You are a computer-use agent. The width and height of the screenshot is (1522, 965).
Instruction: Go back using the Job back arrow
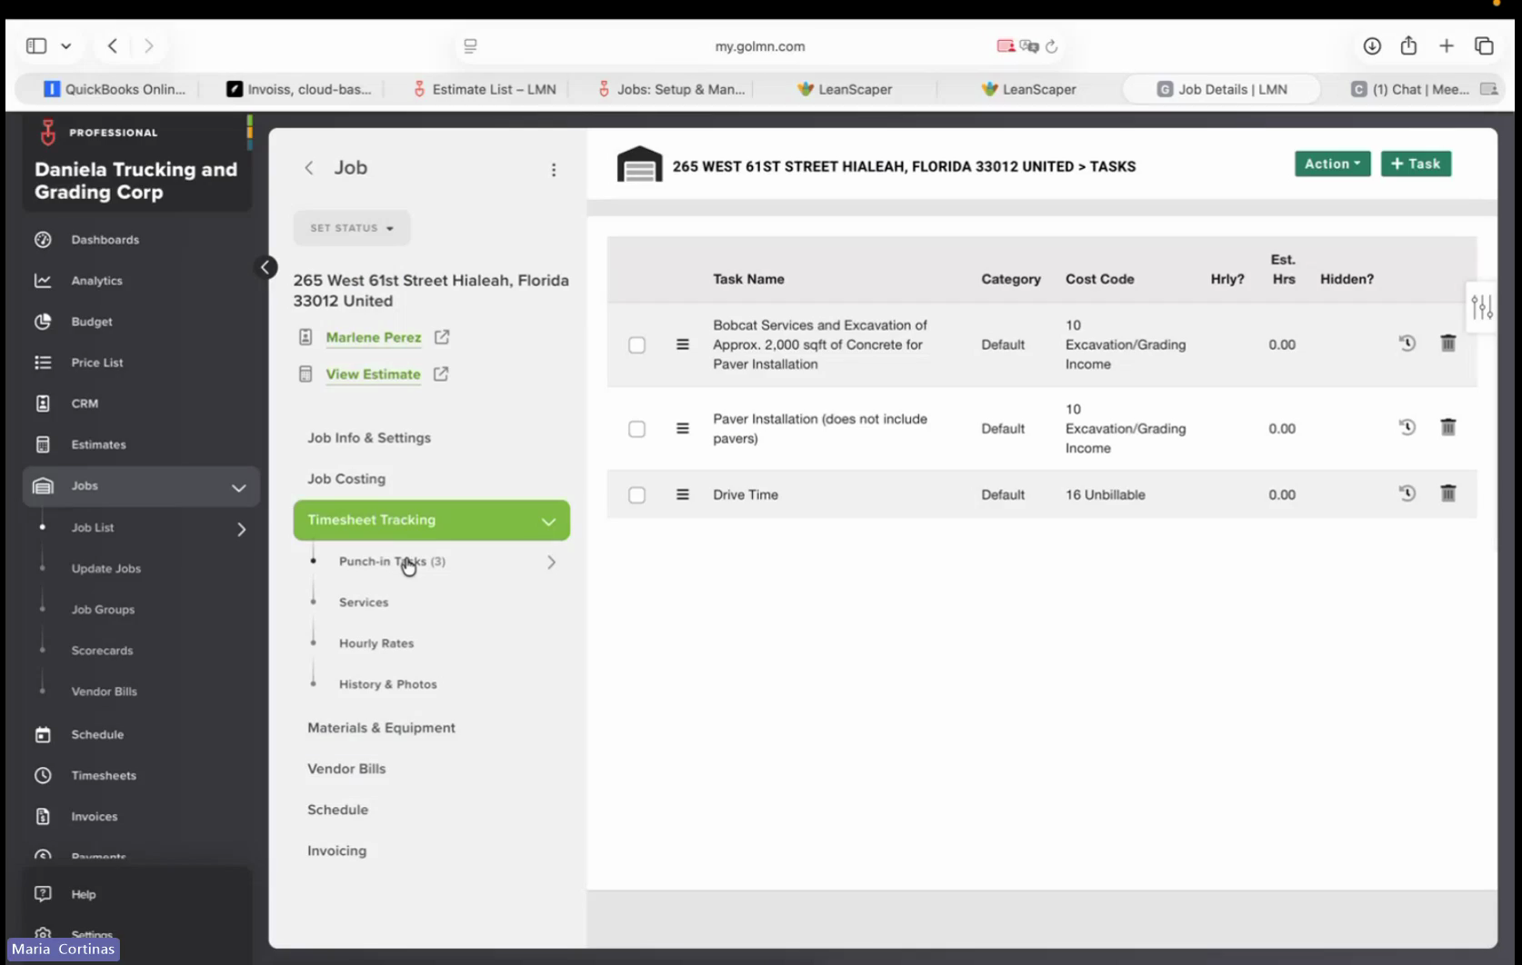click(x=309, y=167)
